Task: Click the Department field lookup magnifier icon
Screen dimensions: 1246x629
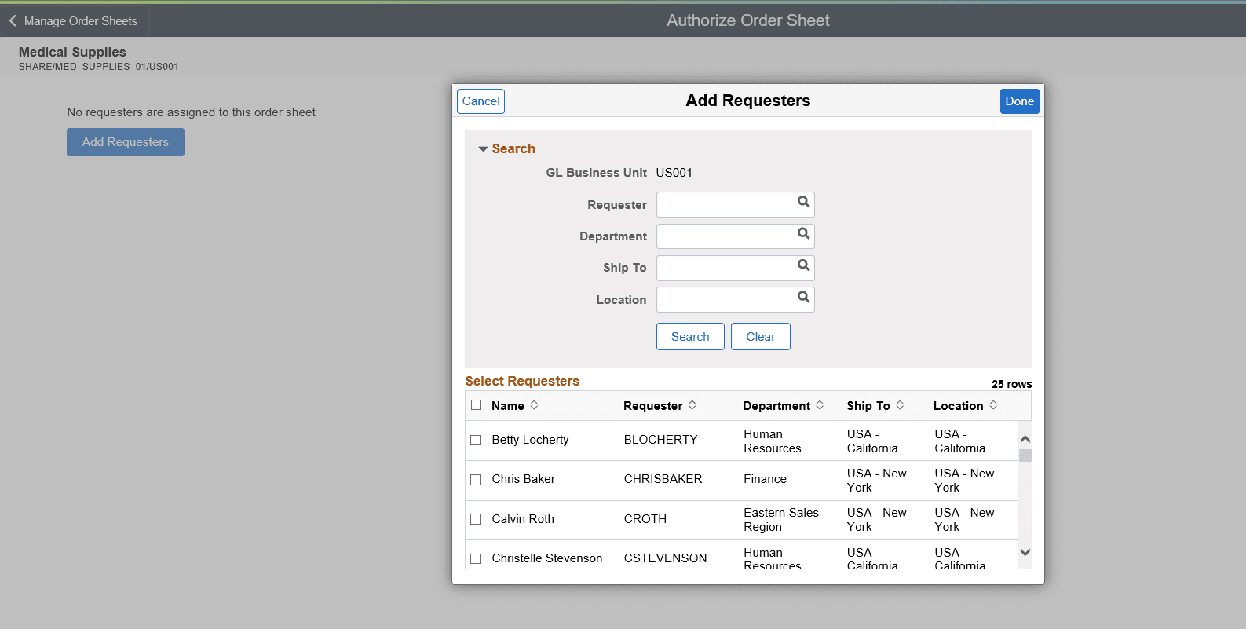Action: (x=803, y=233)
